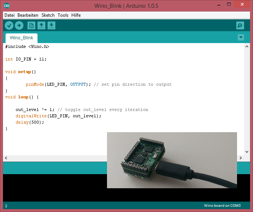Click the Wino board photo thumbnail
This screenshot has height=212, width=253.
coord(172,160)
